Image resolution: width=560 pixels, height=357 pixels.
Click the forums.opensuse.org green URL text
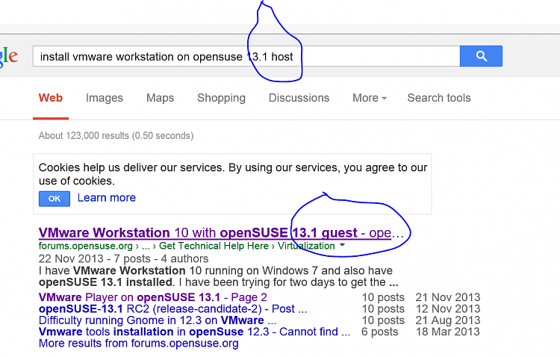tap(85, 246)
